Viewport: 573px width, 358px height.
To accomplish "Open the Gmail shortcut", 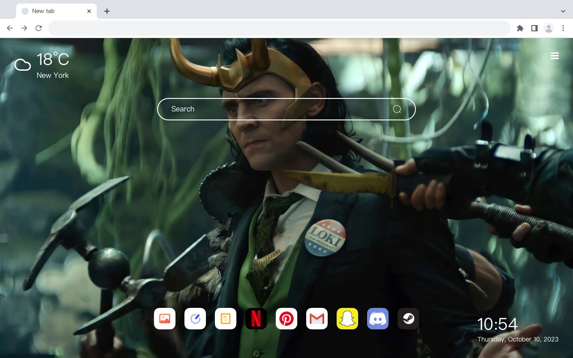I will [317, 319].
